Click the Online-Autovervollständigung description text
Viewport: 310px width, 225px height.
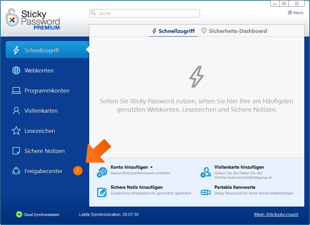[243, 175]
